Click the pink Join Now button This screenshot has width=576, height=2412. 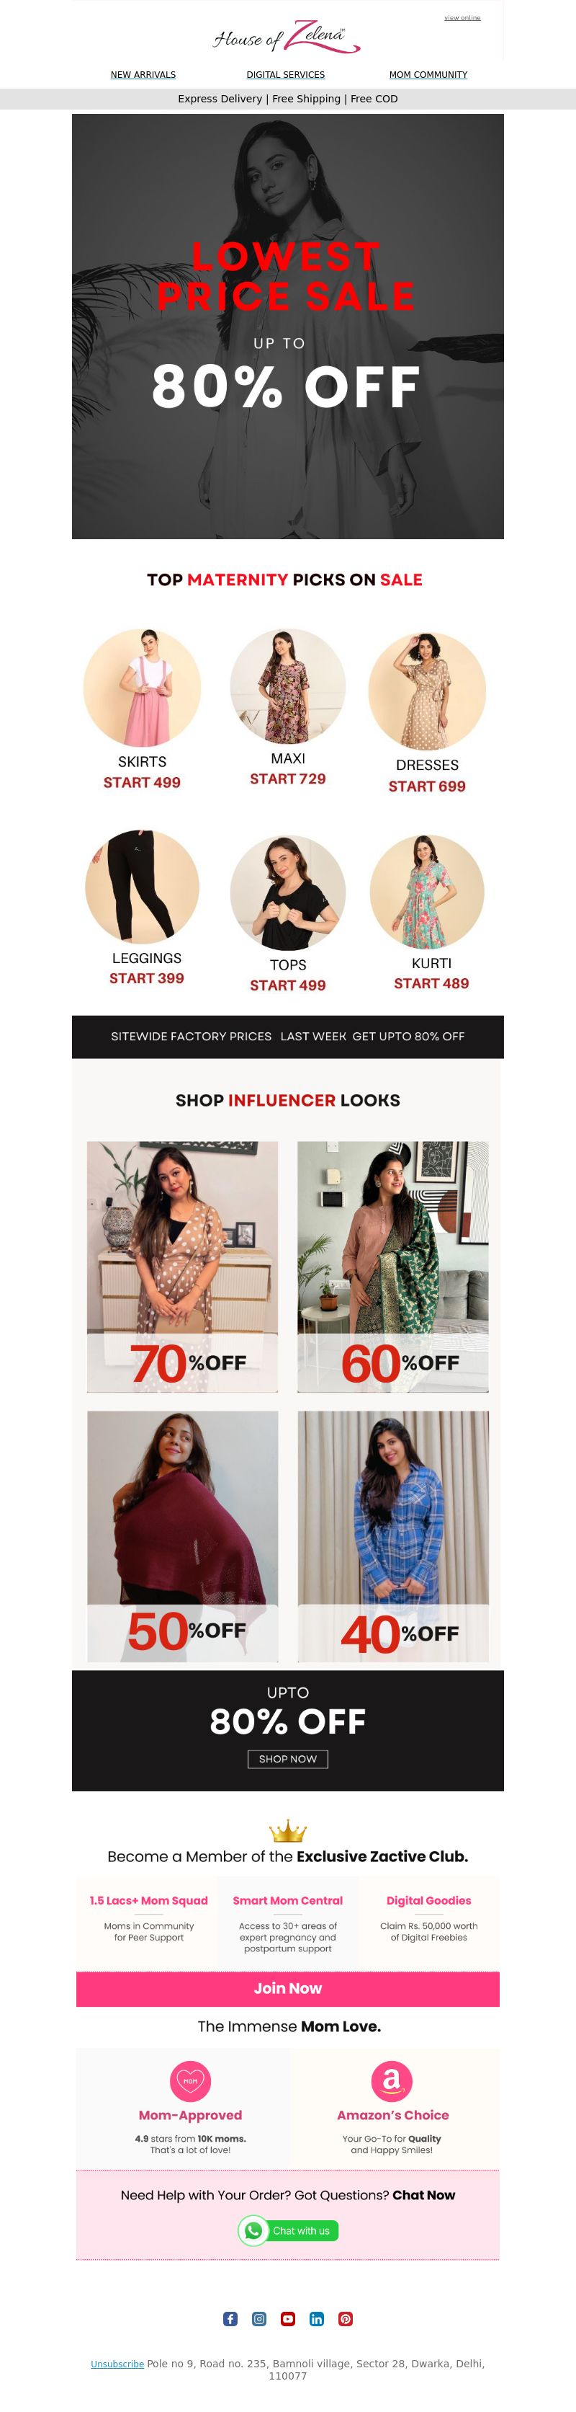(288, 1988)
